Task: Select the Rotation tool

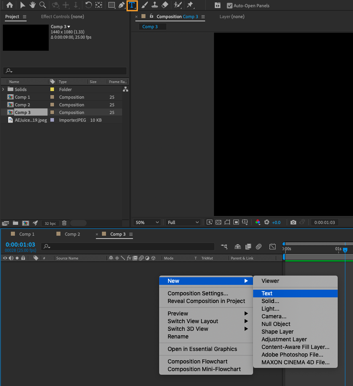Action: point(88,5)
